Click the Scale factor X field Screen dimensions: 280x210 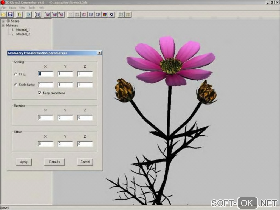(46, 85)
